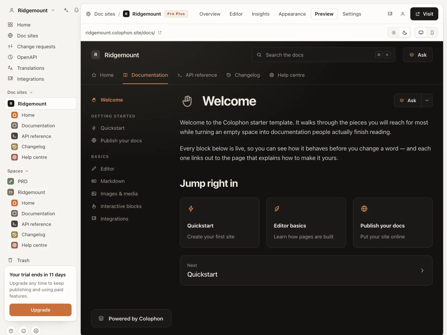Click the Pro Plus plan badge
The image size is (447, 335).
click(x=176, y=14)
